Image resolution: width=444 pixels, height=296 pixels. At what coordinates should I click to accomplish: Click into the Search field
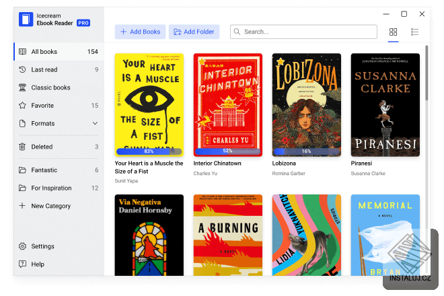coord(303,32)
